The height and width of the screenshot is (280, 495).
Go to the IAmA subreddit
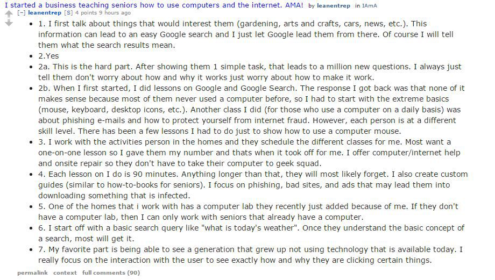coord(369,6)
